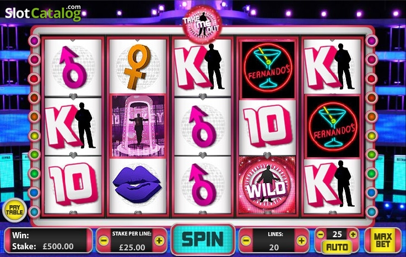Lower the auto spin count
This screenshot has height=257, width=406.
coord(321,234)
